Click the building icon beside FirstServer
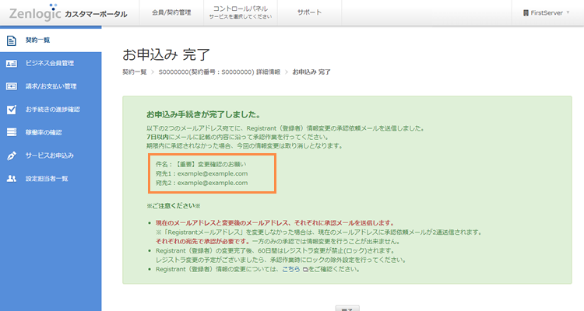584x311 pixels. [x=526, y=12]
